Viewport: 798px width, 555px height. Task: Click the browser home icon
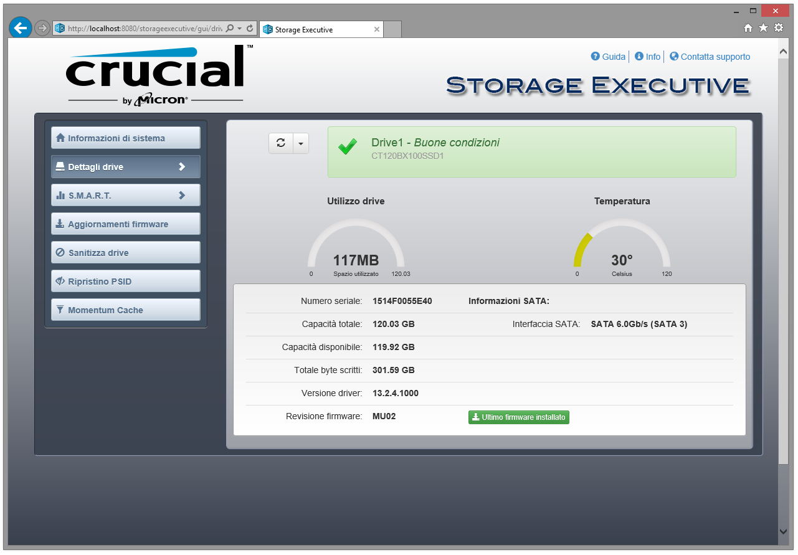point(749,28)
